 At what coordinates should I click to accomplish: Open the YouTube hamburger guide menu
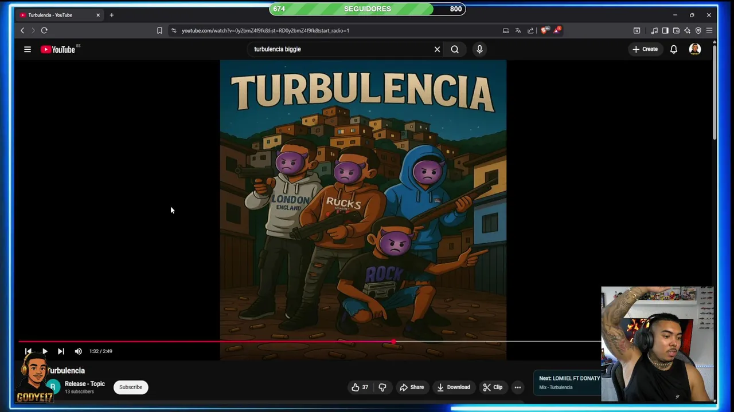point(27,49)
